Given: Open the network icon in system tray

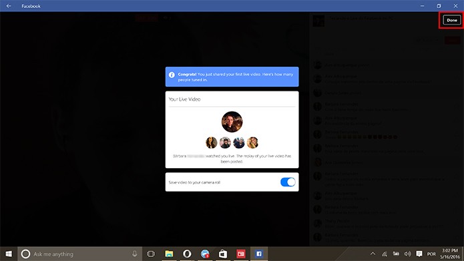Looking at the screenshot, I should pos(384,254).
